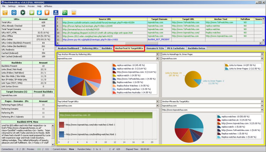Sort table by Anchor Text column header

221,19
